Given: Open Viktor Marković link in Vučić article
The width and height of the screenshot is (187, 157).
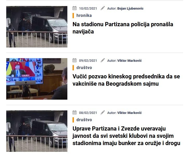Looking at the screenshot, I should pos(130,61).
